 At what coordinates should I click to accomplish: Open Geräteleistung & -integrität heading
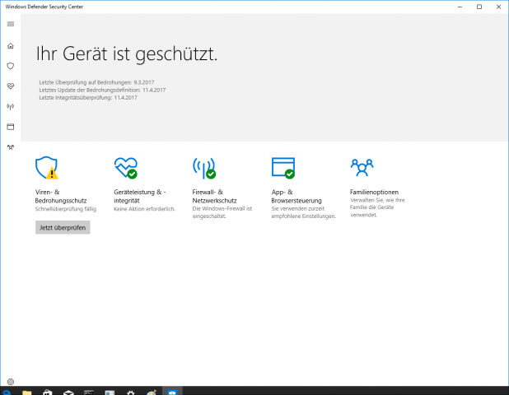point(140,196)
